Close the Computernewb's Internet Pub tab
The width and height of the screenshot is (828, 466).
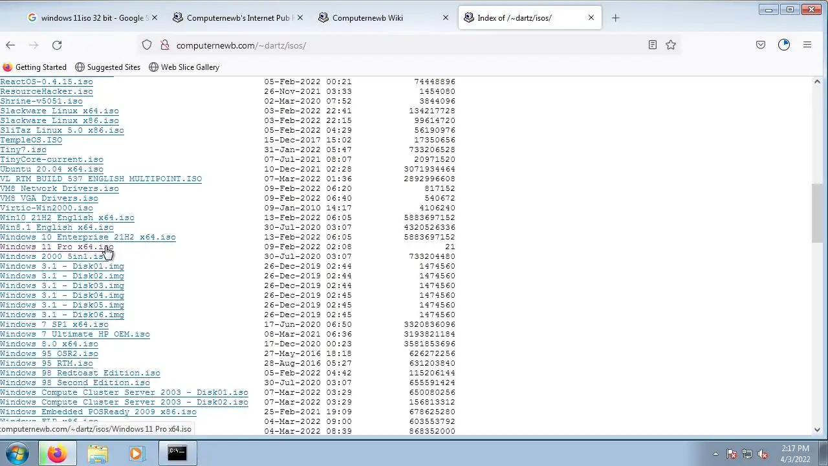coord(300,17)
